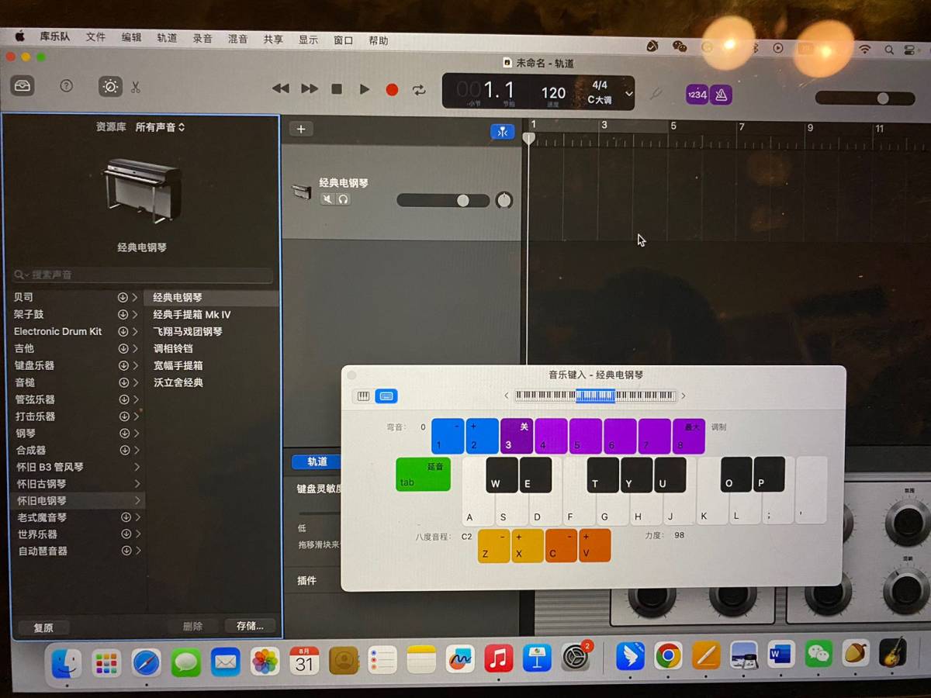Open the 共享 menu
Image resolution: width=931 pixels, height=698 pixels.
pos(273,40)
